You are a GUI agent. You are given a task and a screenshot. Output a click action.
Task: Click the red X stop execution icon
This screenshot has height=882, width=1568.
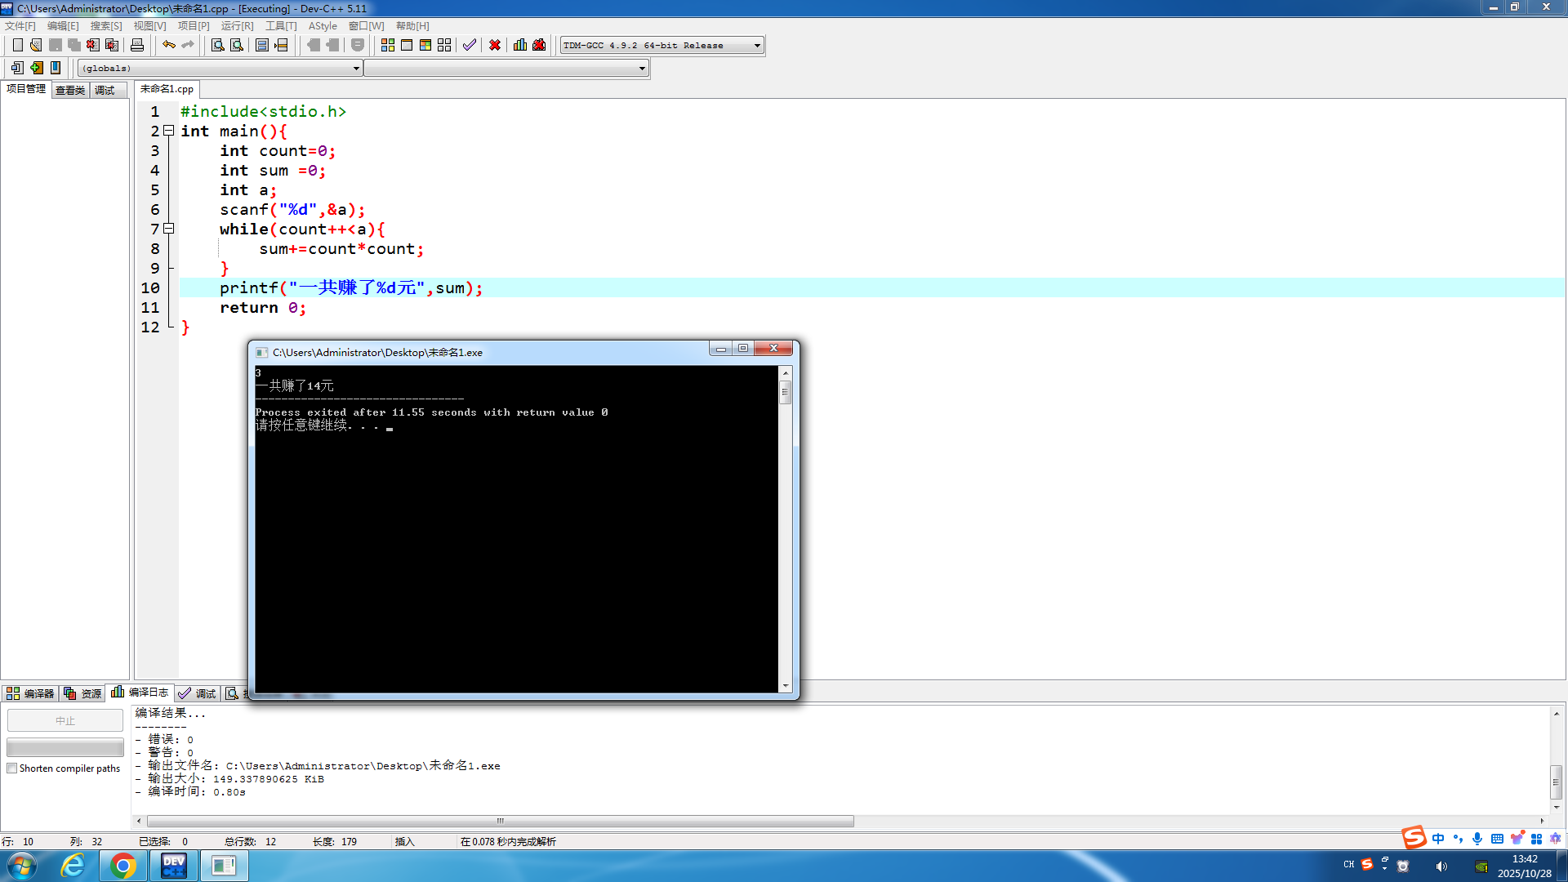point(495,45)
